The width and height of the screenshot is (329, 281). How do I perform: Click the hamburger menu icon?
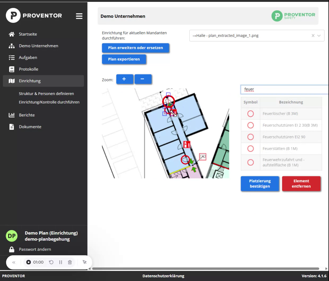(x=79, y=16)
